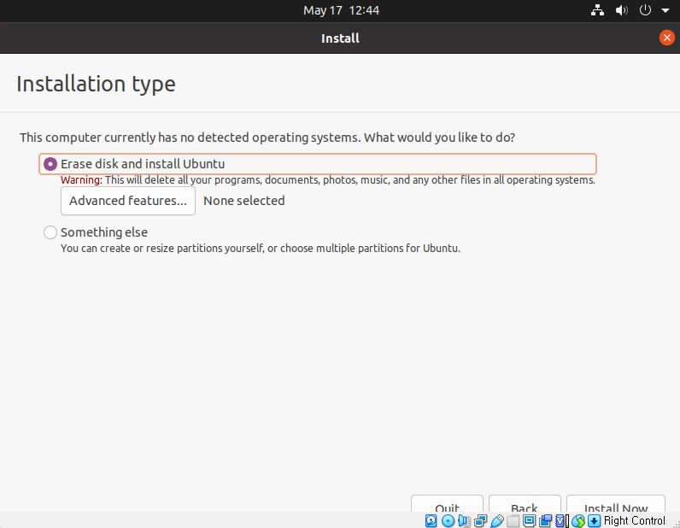The height and width of the screenshot is (528, 680).
Task: Click the Right Control host key label
Action: pos(634,520)
